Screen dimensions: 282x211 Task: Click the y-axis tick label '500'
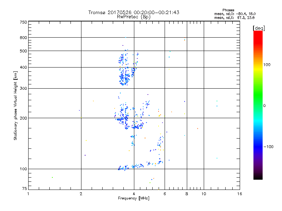[23, 51]
